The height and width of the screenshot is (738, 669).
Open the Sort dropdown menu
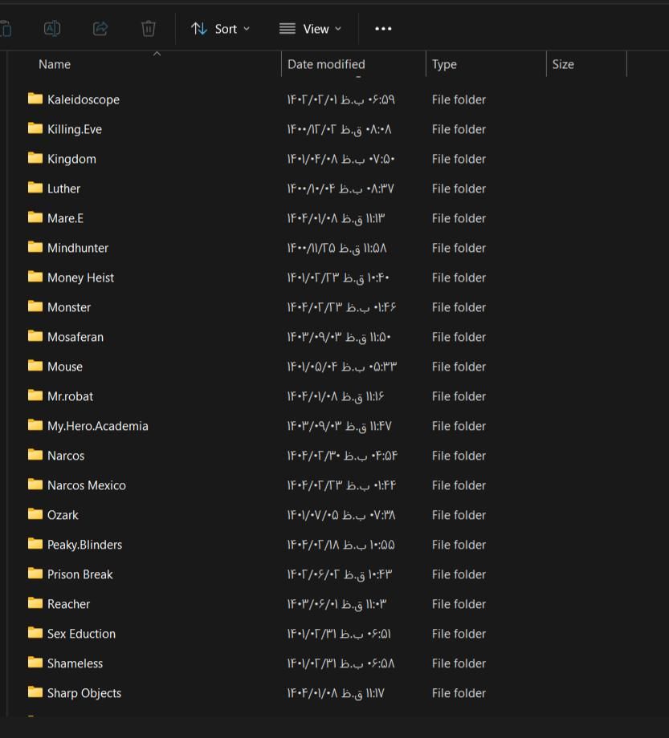[x=221, y=29]
